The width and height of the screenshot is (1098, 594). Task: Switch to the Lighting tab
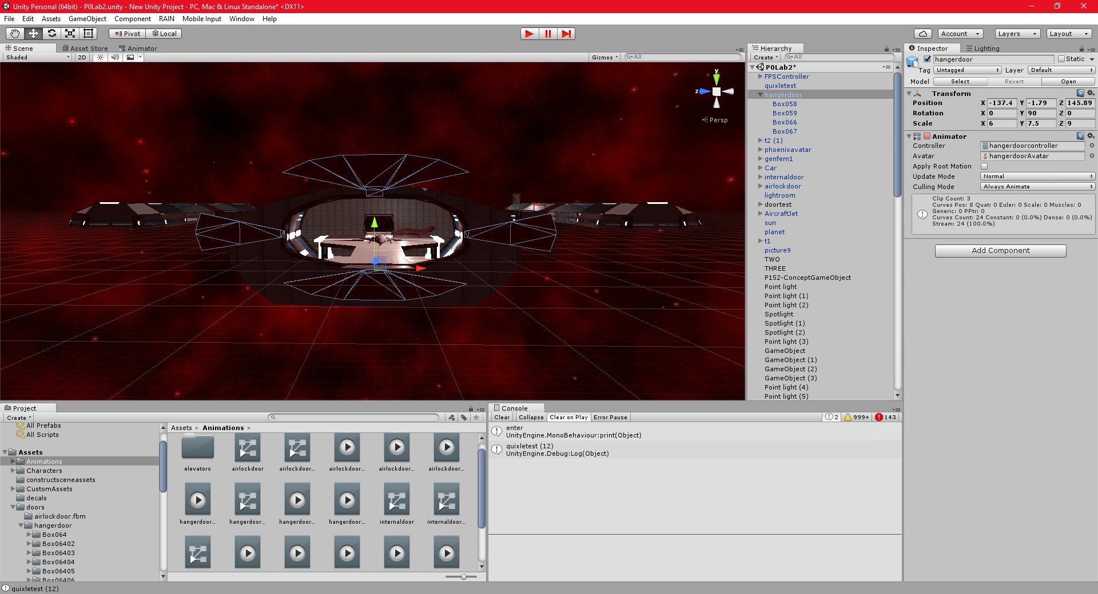(x=983, y=49)
